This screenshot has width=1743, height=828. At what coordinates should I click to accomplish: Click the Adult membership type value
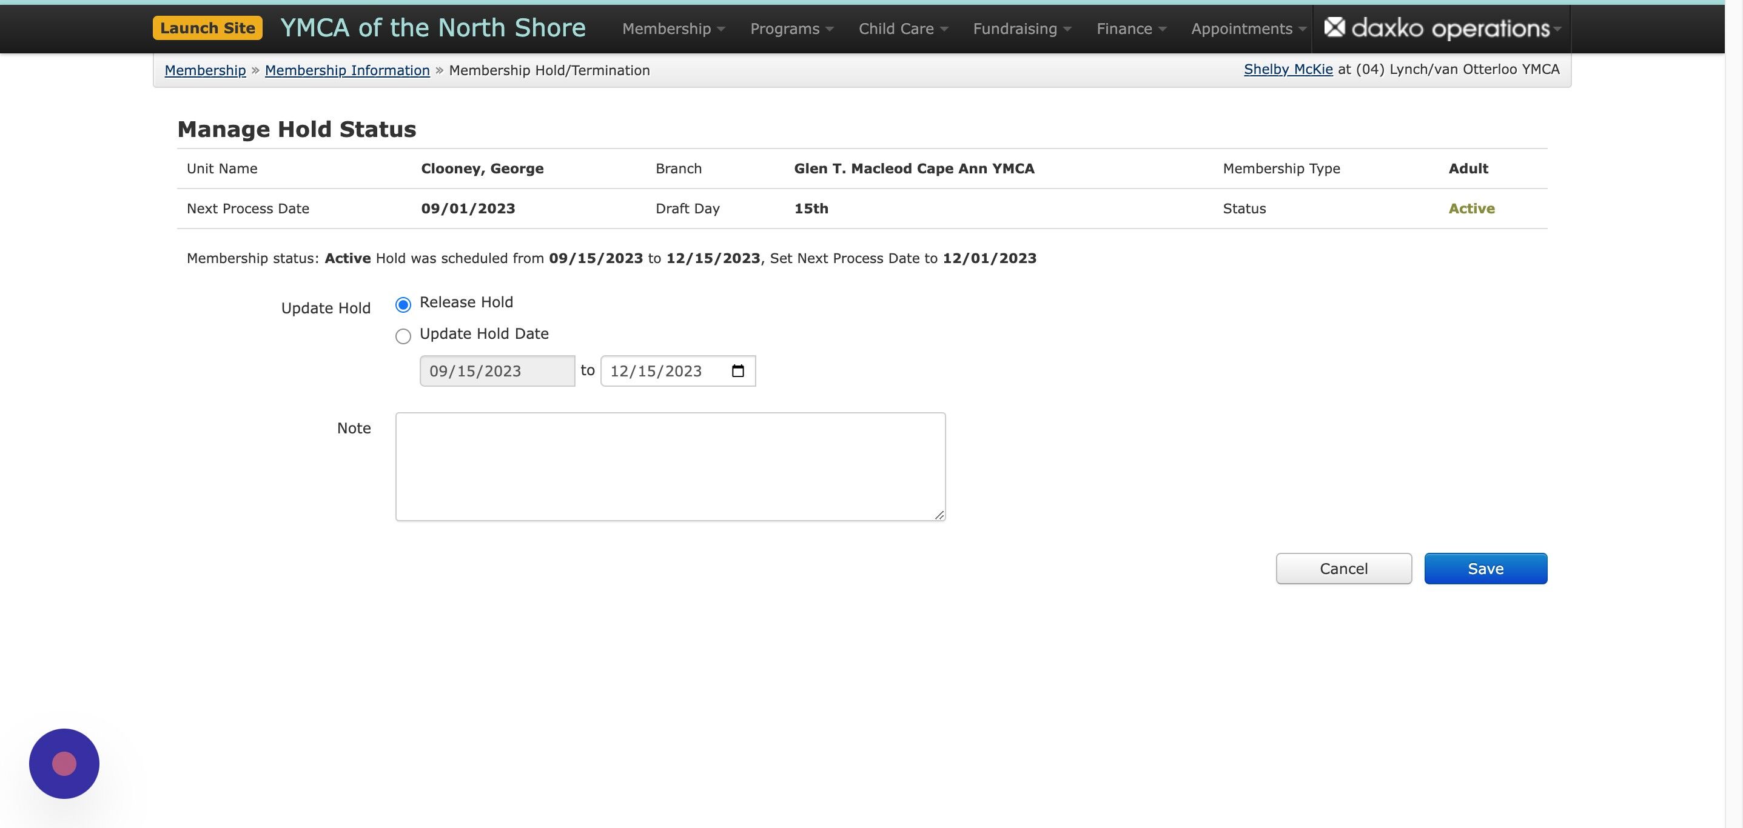[x=1468, y=169]
